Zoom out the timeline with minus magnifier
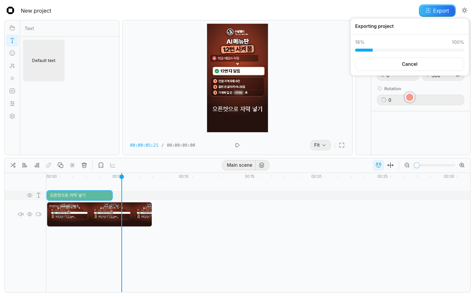475x297 pixels. (407, 165)
